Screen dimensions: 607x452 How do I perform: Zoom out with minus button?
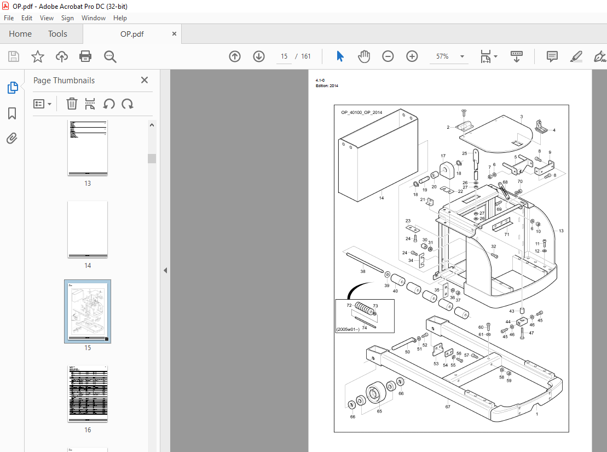(388, 56)
